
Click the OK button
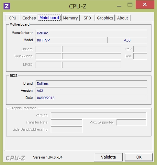click(x=139, y=157)
